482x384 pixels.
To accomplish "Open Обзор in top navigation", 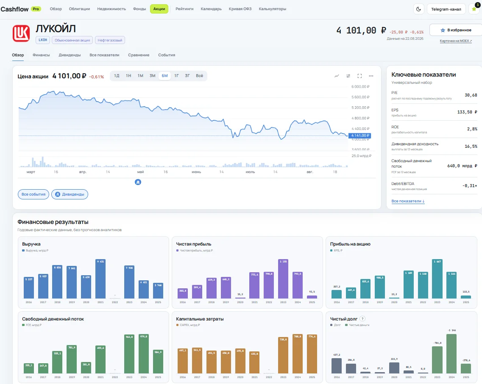I will coord(56,9).
